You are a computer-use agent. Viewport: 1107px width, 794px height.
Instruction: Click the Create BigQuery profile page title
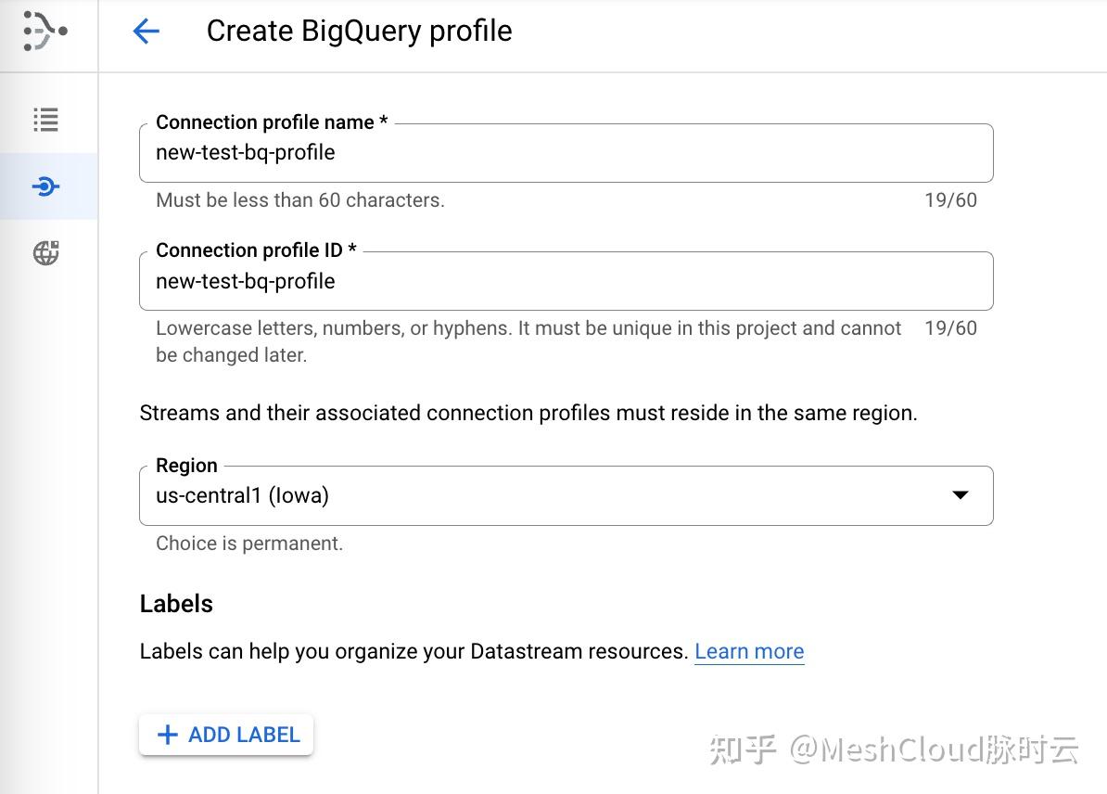(x=360, y=32)
